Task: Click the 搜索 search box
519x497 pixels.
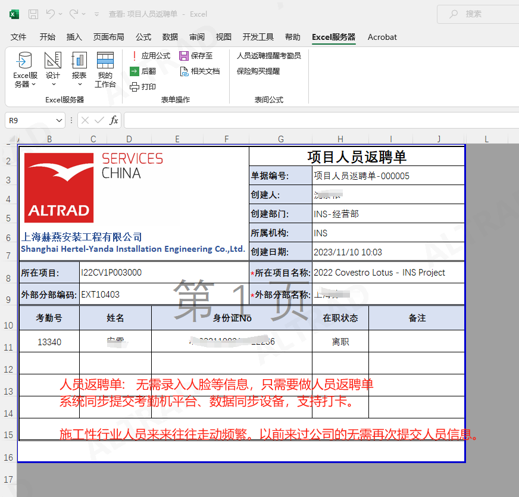Action: tap(476, 14)
